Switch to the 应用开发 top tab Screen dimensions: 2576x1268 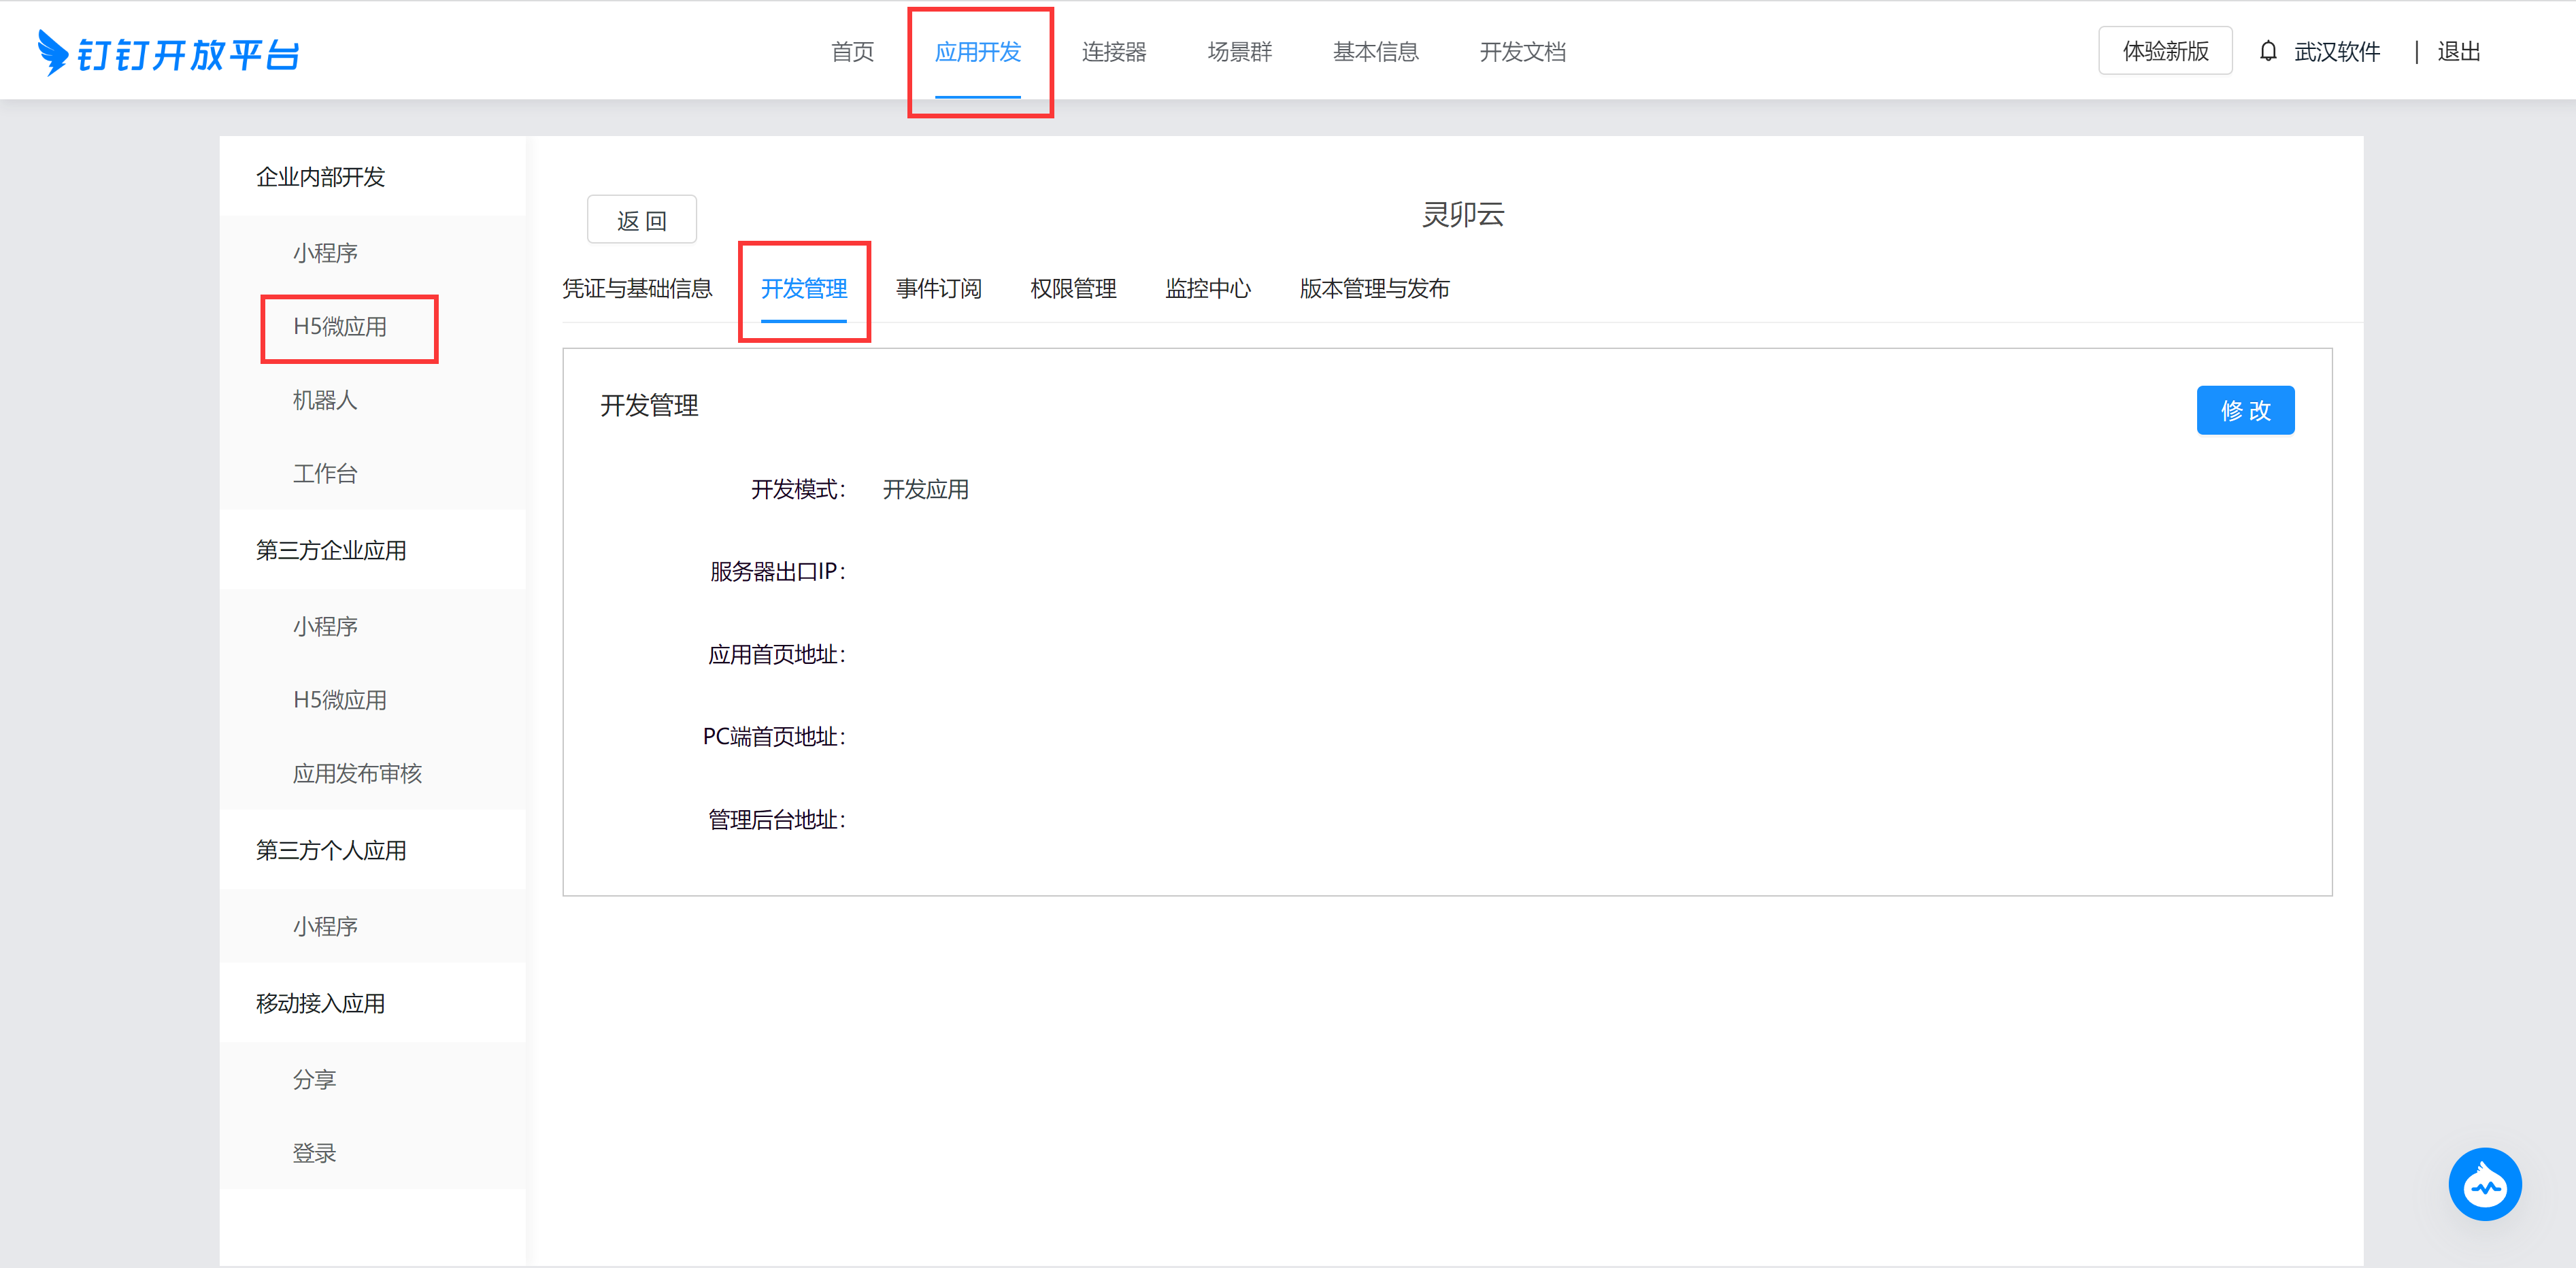977,52
